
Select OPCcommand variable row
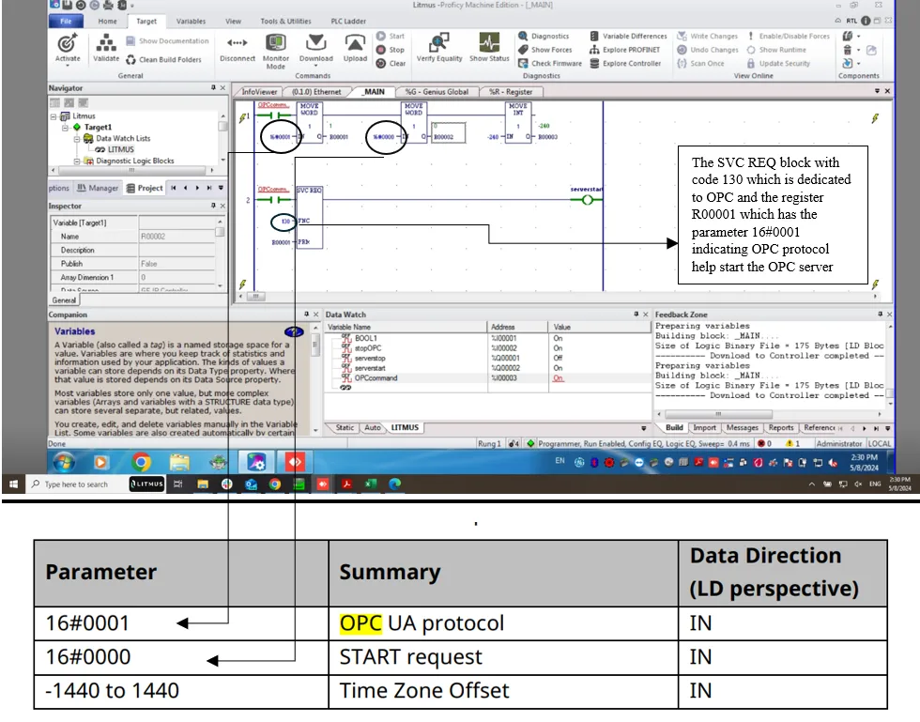coord(486,378)
